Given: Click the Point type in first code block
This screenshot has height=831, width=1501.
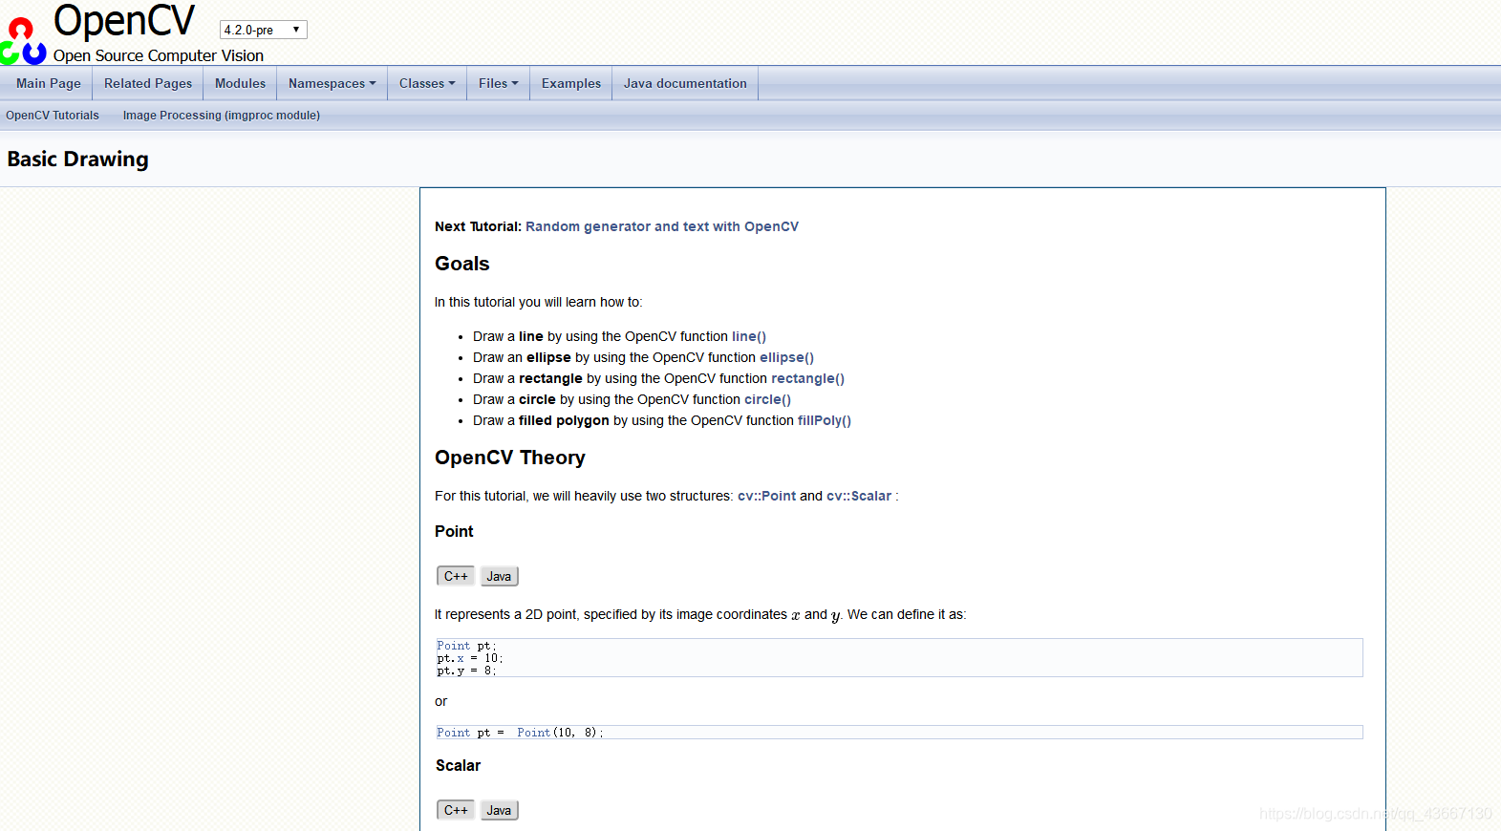Looking at the screenshot, I should tap(454, 646).
